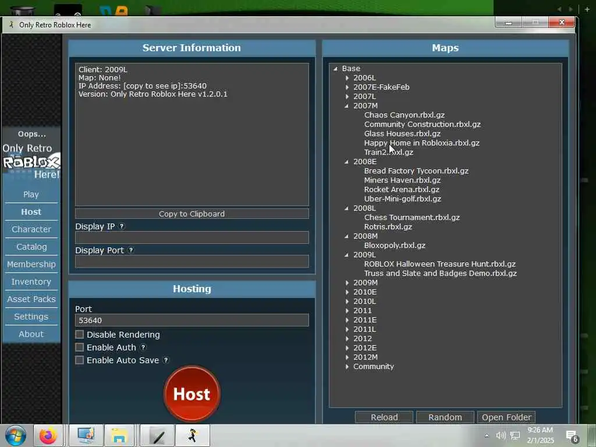Collapse the Base tree node
The width and height of the screenshot is (596, 447).
335,69
